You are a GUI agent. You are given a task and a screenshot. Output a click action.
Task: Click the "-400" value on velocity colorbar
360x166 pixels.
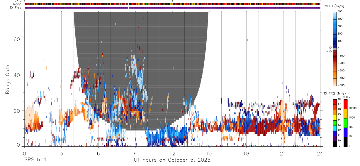click(x=341, y=78)
